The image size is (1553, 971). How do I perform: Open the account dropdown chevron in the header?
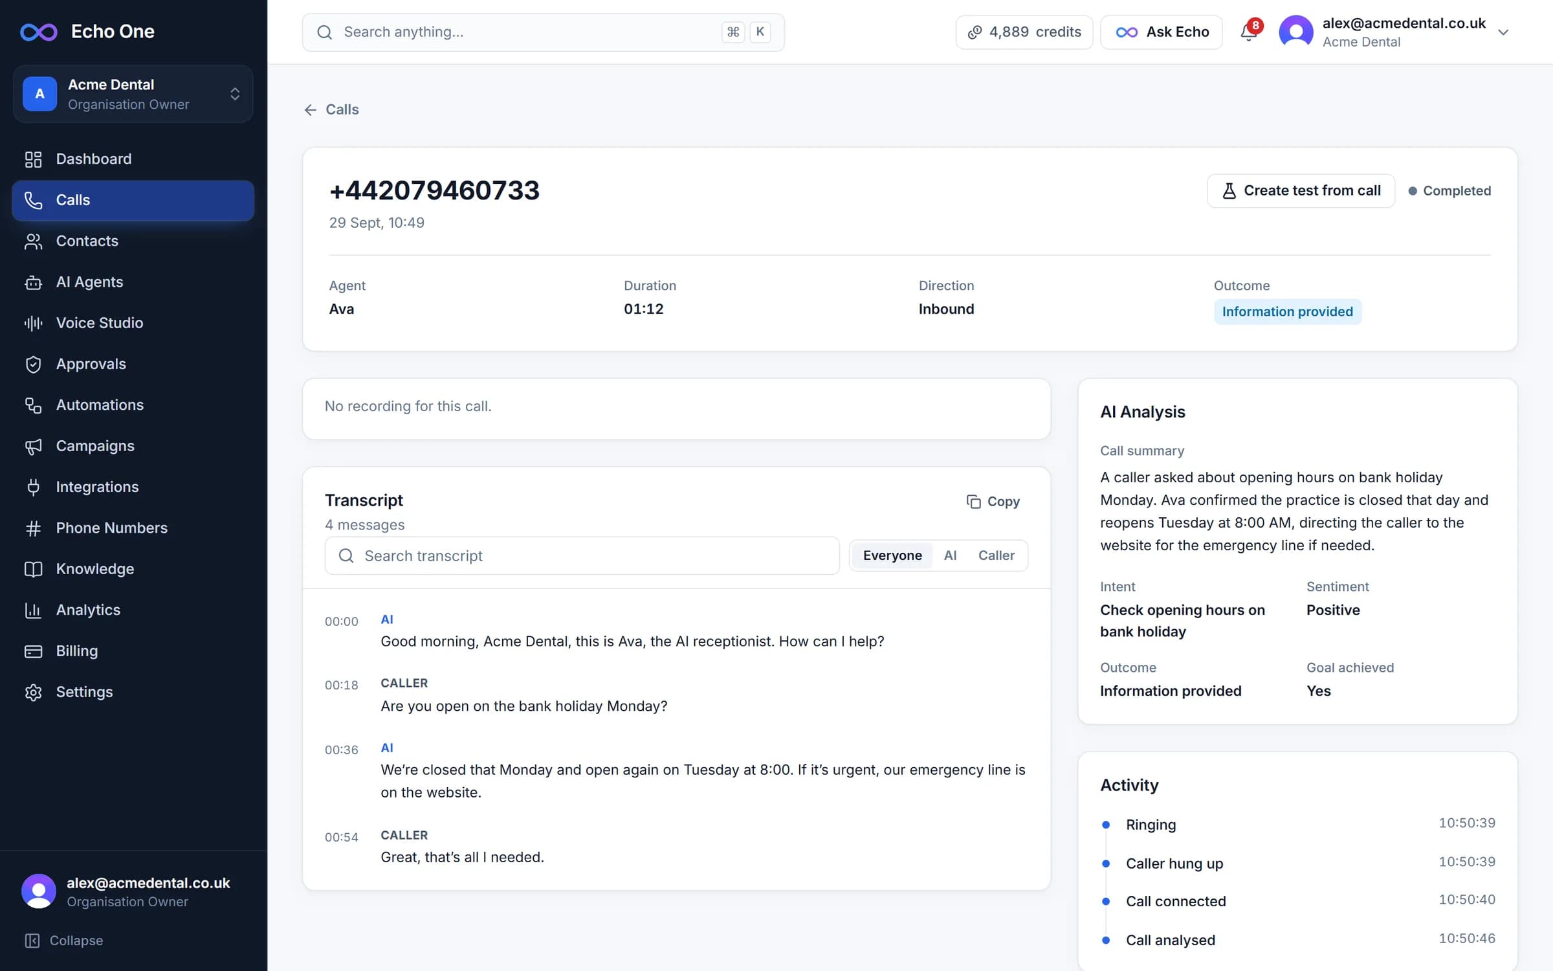1503,32
